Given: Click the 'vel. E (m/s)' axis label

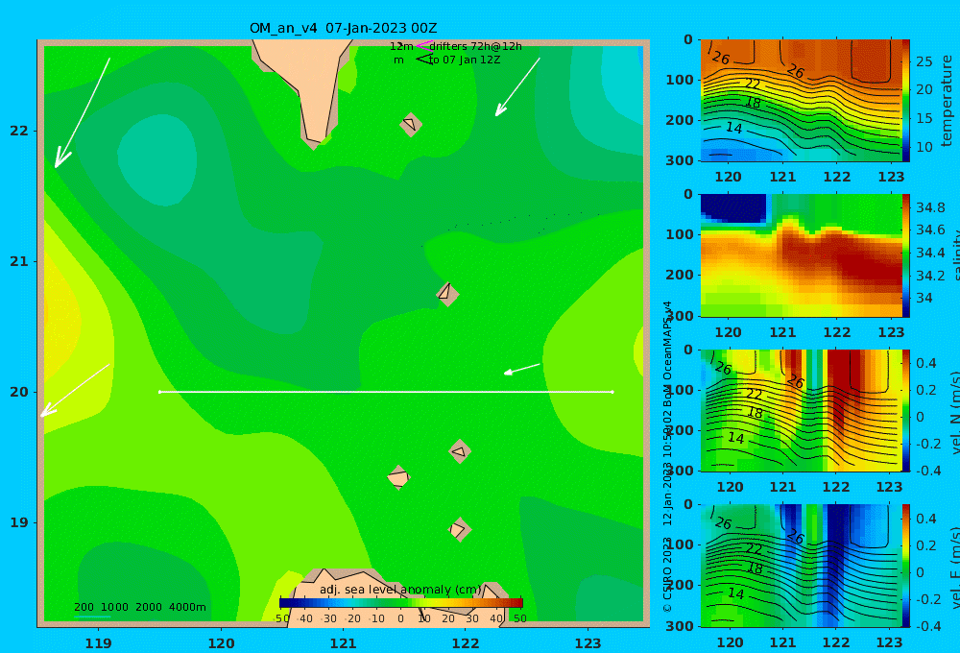Looking at the screenshot, I should pos(954,568).
